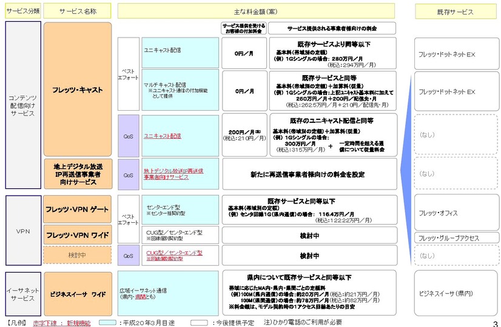Click the イーサネットサービス category box
The image size is (501, 327).
coord(23,294)
